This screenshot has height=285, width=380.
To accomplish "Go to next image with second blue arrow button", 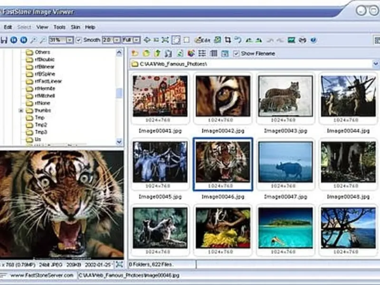I will (23, 40).
